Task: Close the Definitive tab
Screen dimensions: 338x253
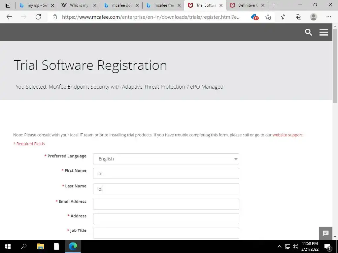Action: 263,6
